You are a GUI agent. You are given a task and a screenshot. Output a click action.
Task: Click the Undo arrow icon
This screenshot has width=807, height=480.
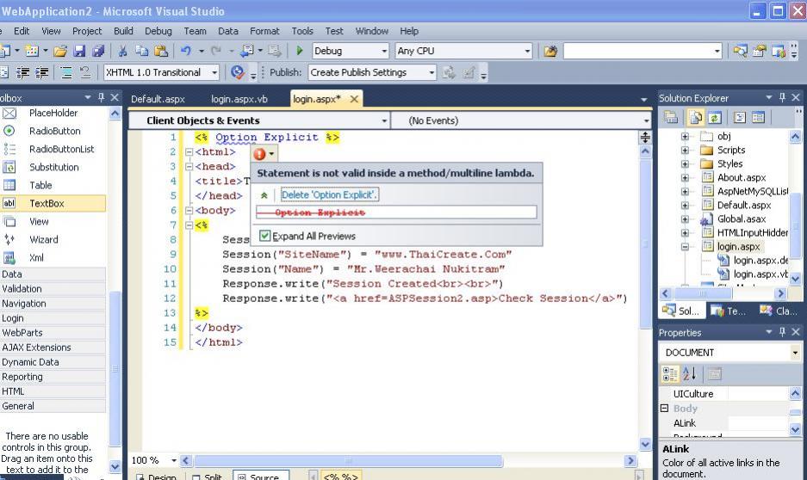click(186, 51)
